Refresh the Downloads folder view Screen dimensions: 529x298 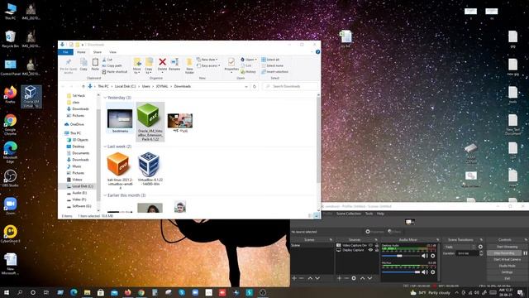pyautogui.click(x=255, y=86)
